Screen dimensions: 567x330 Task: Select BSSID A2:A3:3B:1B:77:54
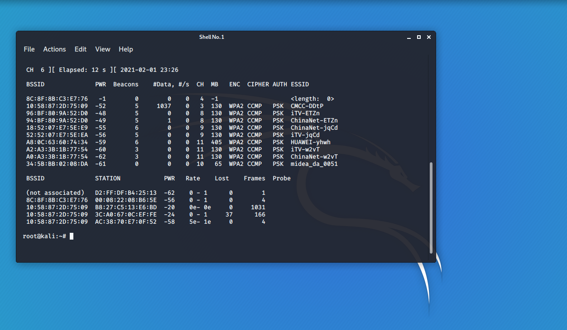(x=57, y=150)
